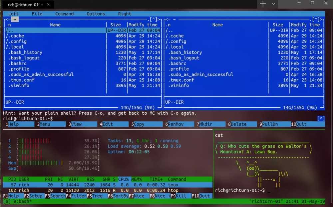Click the 1 Help function key in MC
This screenshot has height=207, width=333.
(x=20, y=124)
